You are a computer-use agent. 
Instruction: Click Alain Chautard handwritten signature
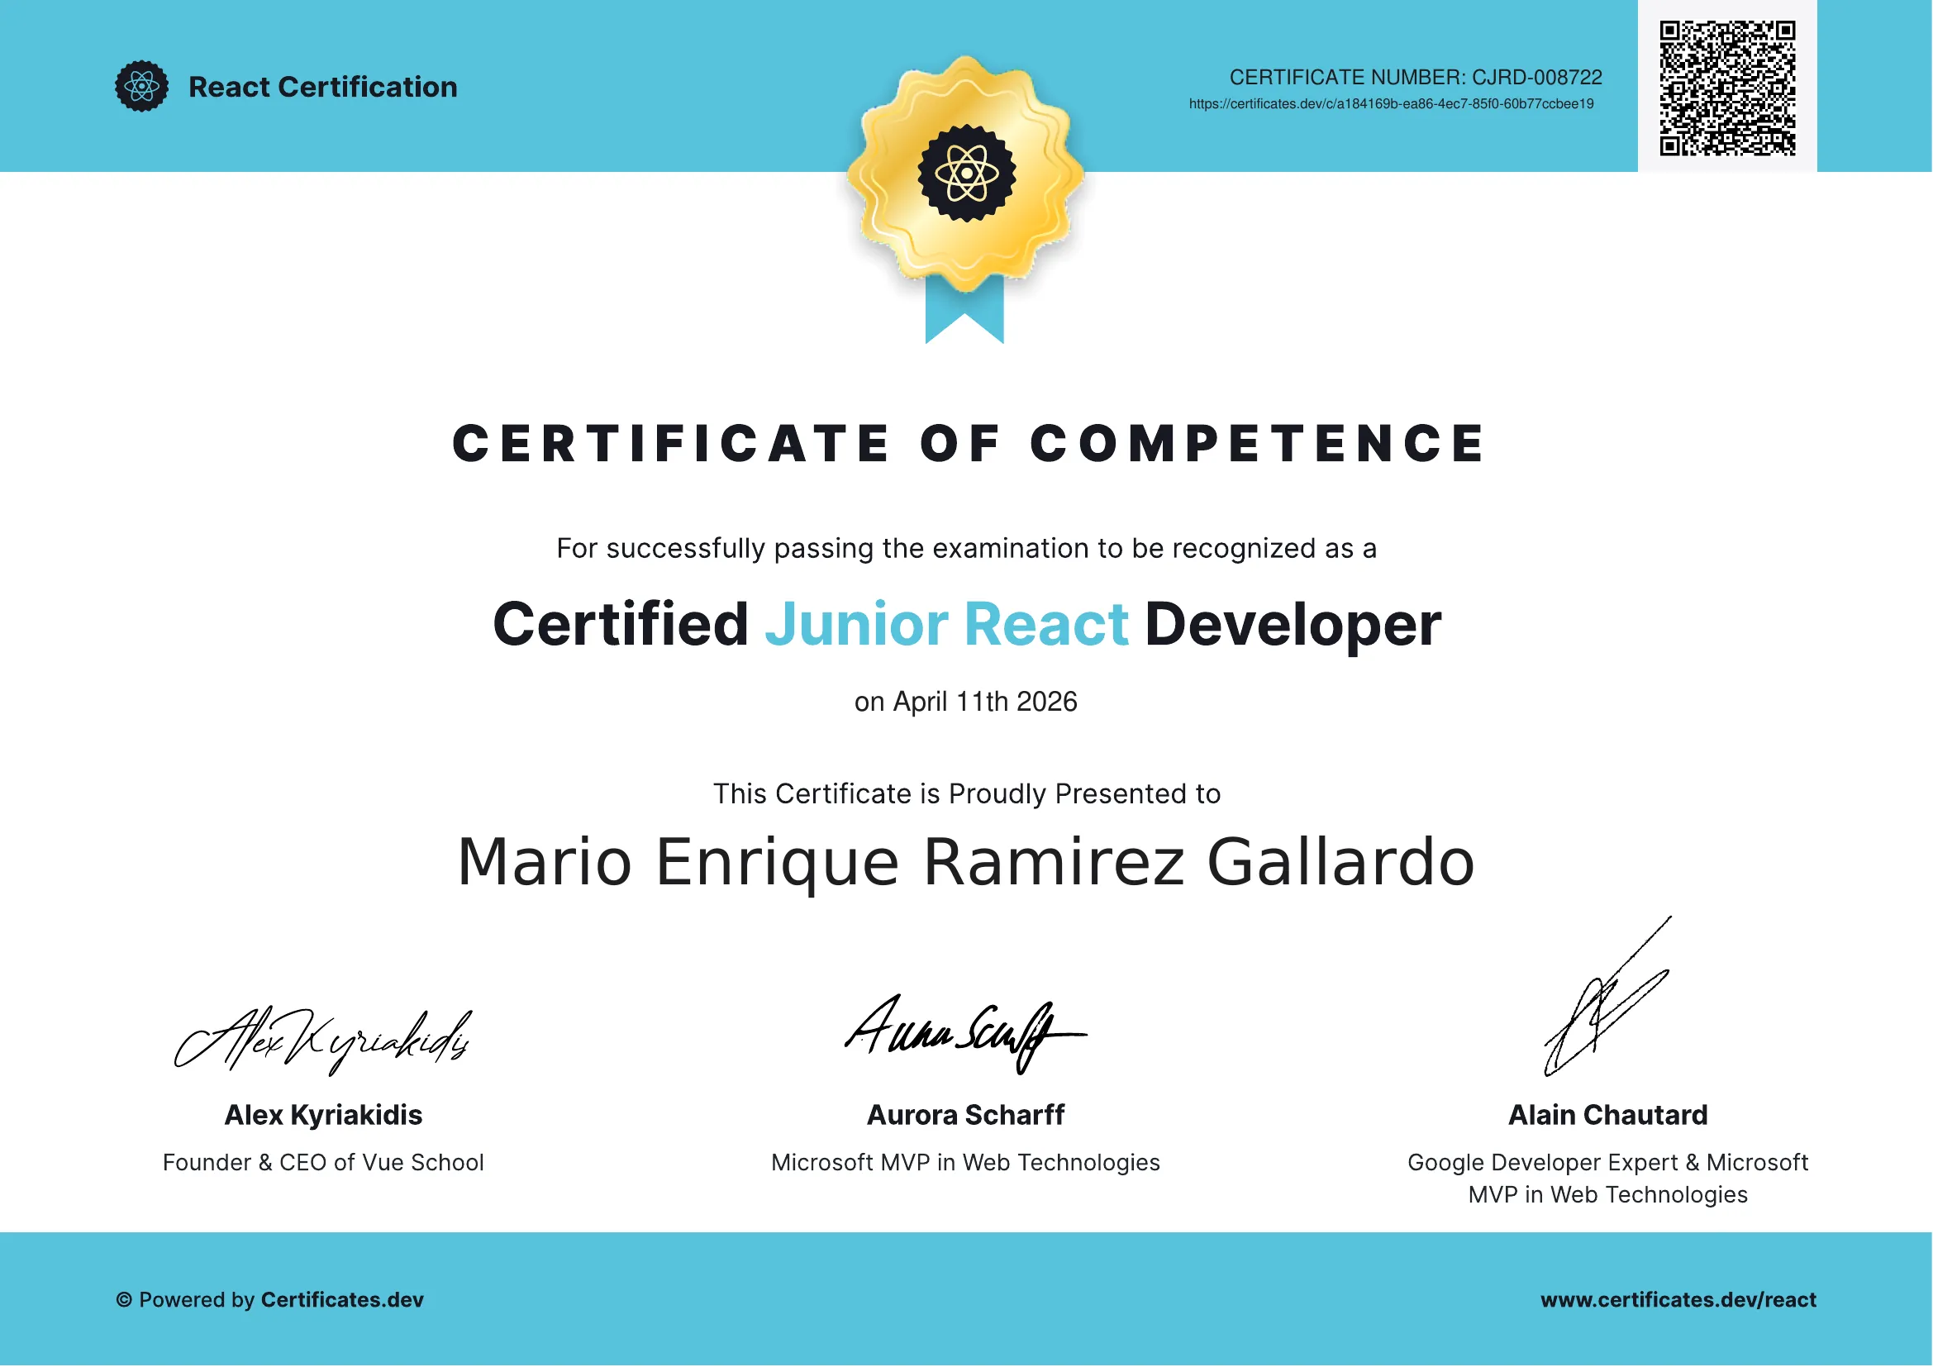tap(1608, 998)
